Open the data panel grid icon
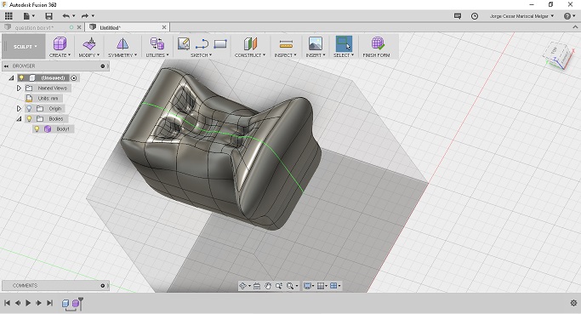581x314 pixels. [9, 16]
